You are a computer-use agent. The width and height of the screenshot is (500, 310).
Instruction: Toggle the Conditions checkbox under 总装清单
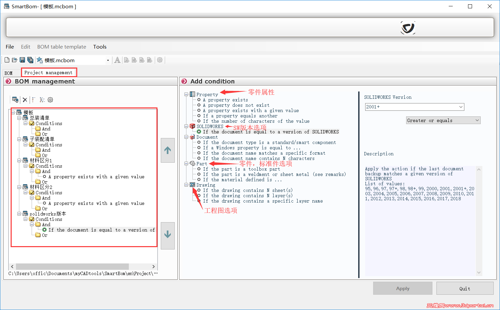[x=32, y=123]
